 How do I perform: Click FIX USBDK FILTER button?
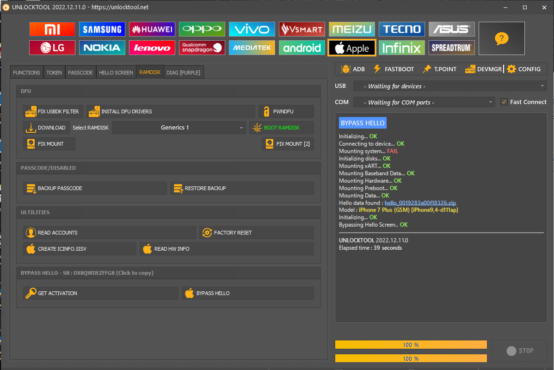(x=53, y=111)
